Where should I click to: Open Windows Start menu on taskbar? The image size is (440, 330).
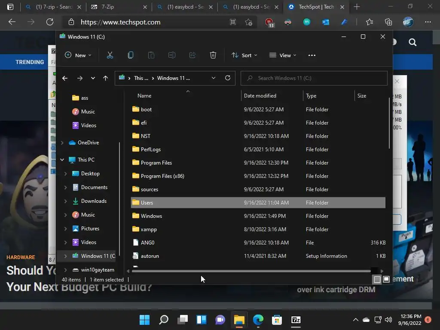click(144, 320)
